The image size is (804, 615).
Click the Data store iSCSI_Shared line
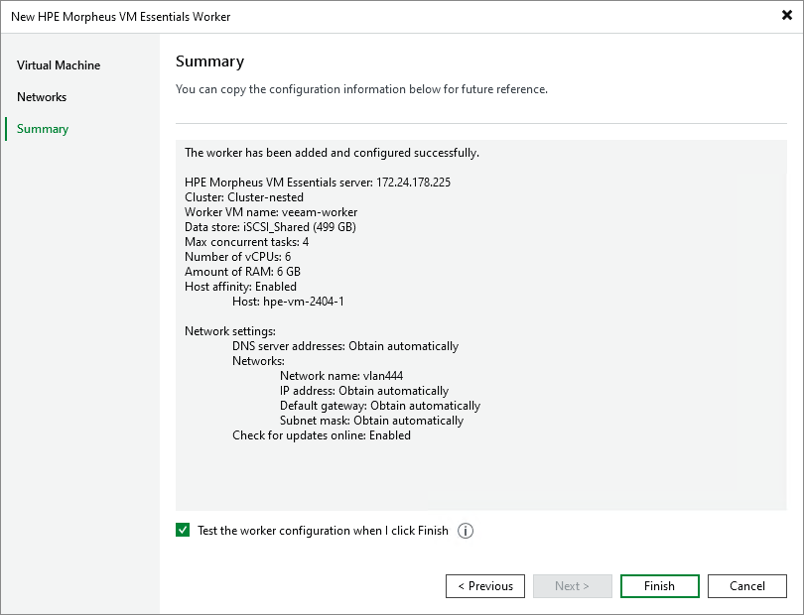tap(270, 227)
